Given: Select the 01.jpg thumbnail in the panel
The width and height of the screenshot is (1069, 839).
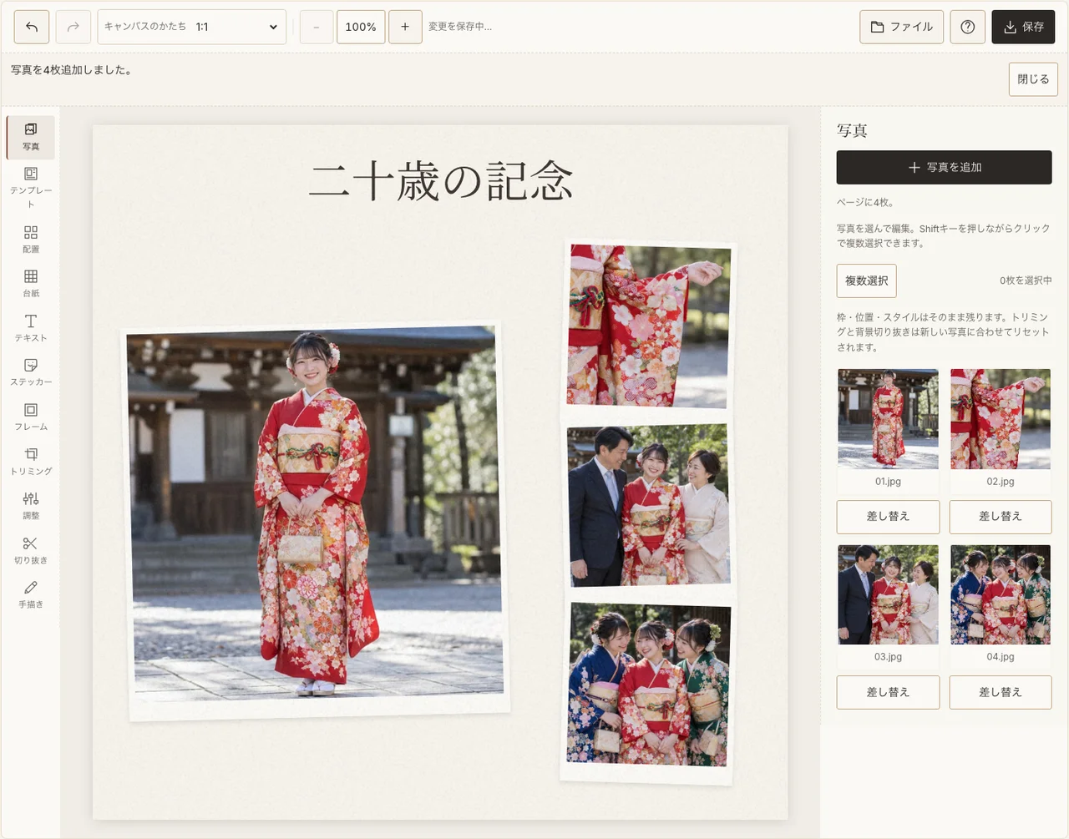Looking at the screenshot, I should click(889, 419).
